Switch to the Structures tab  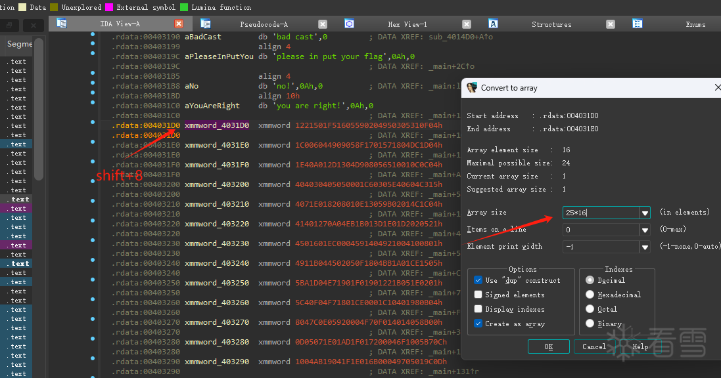click(551, 24)
